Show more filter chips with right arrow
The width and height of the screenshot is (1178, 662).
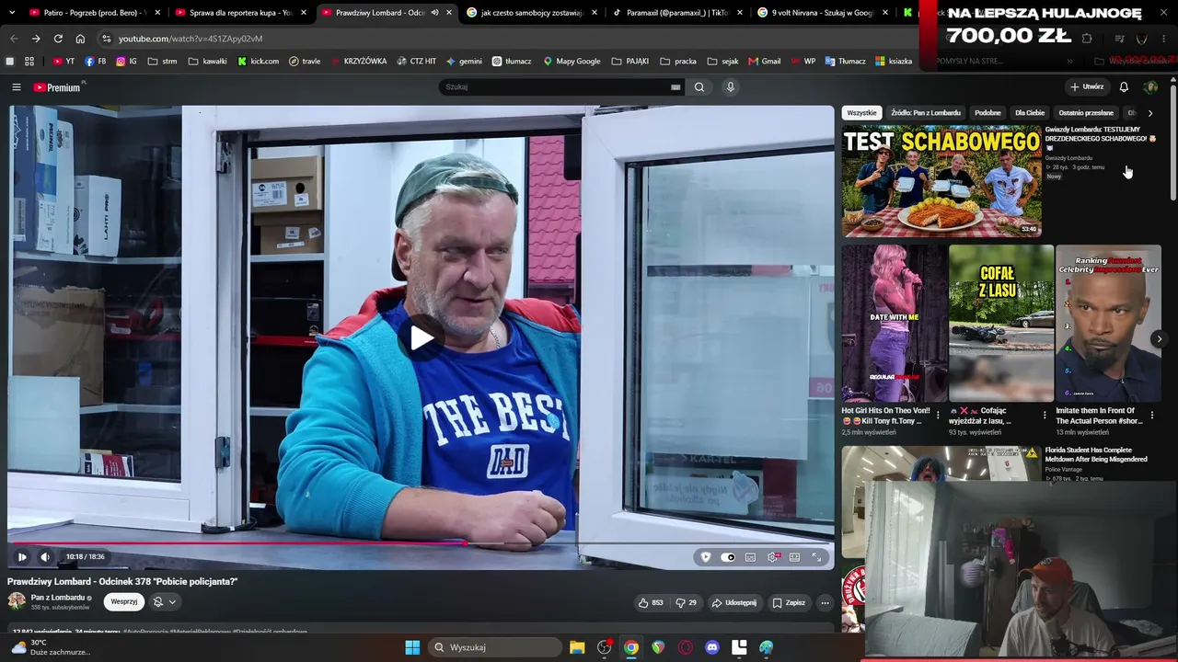1149,113
